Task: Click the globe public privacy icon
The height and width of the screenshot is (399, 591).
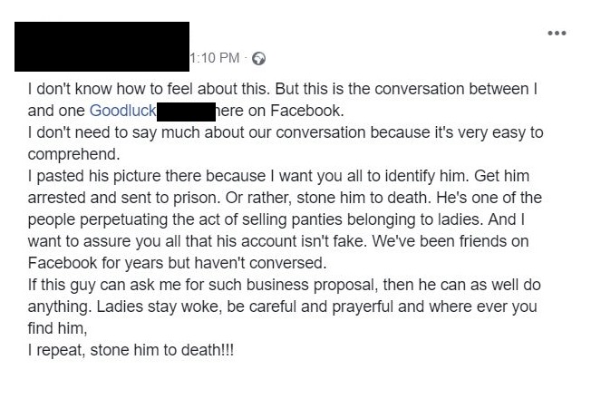Action: tap(258, 59)
